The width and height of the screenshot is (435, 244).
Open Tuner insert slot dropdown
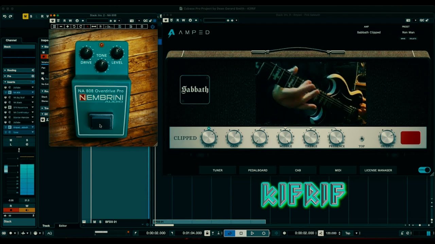click(33, 132)
